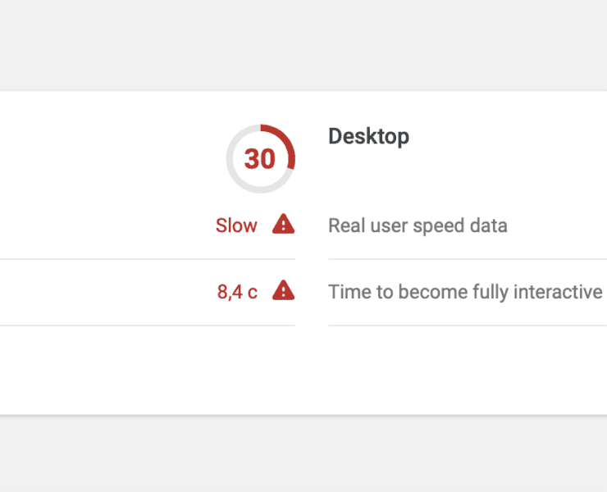Click the gray background above the card
The image size is (607, 492).
click(x=303, y=44)
